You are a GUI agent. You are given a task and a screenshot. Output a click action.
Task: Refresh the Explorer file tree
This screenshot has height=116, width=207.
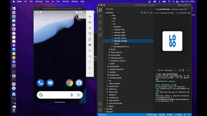pyautogui.click(x=148, y=13)
